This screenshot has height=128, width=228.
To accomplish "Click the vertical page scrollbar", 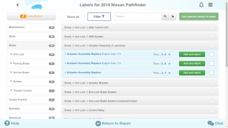I will pyautogui.click(x=227, y=34).
